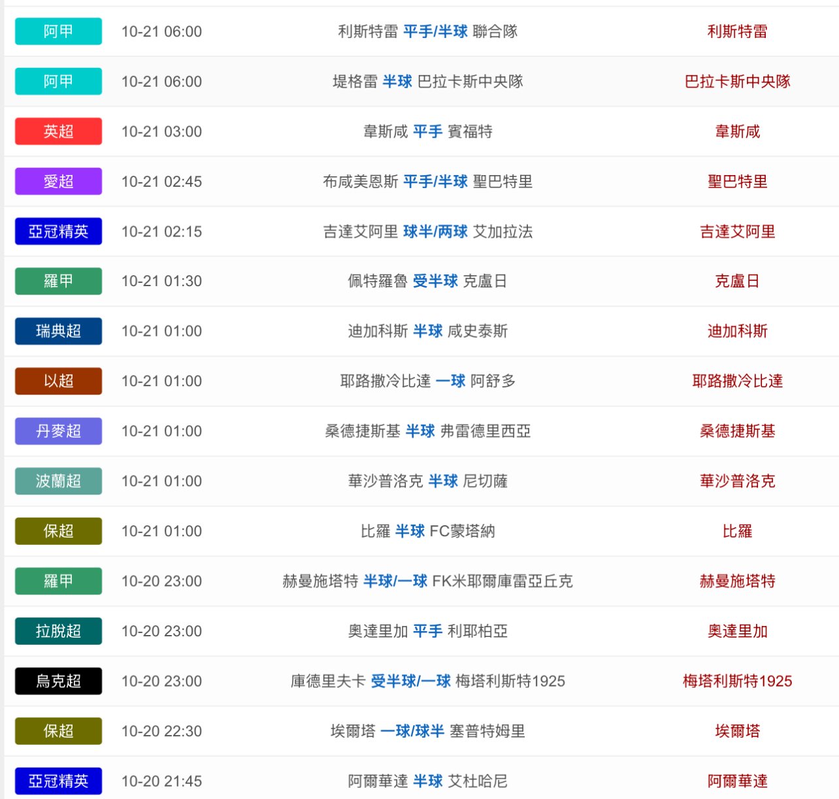Screen dimensions: 839x799
Task: Select the red 梅塔利斯特1925 pick
Action: [737, 681]
